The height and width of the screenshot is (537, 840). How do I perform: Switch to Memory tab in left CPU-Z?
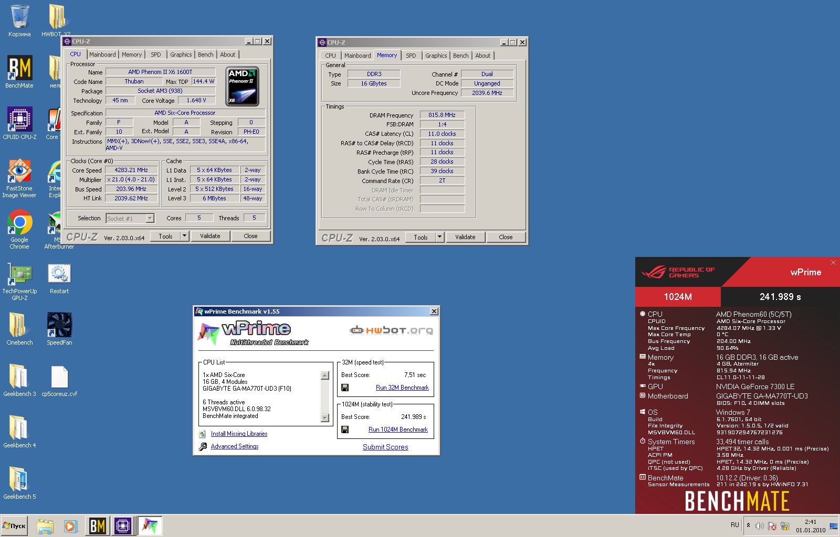pyautogui.click(x=132, y=55)
